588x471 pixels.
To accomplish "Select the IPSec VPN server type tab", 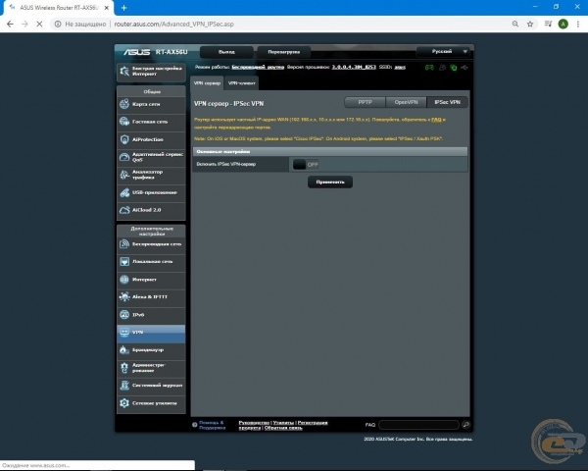I will (x=447, y=102).
